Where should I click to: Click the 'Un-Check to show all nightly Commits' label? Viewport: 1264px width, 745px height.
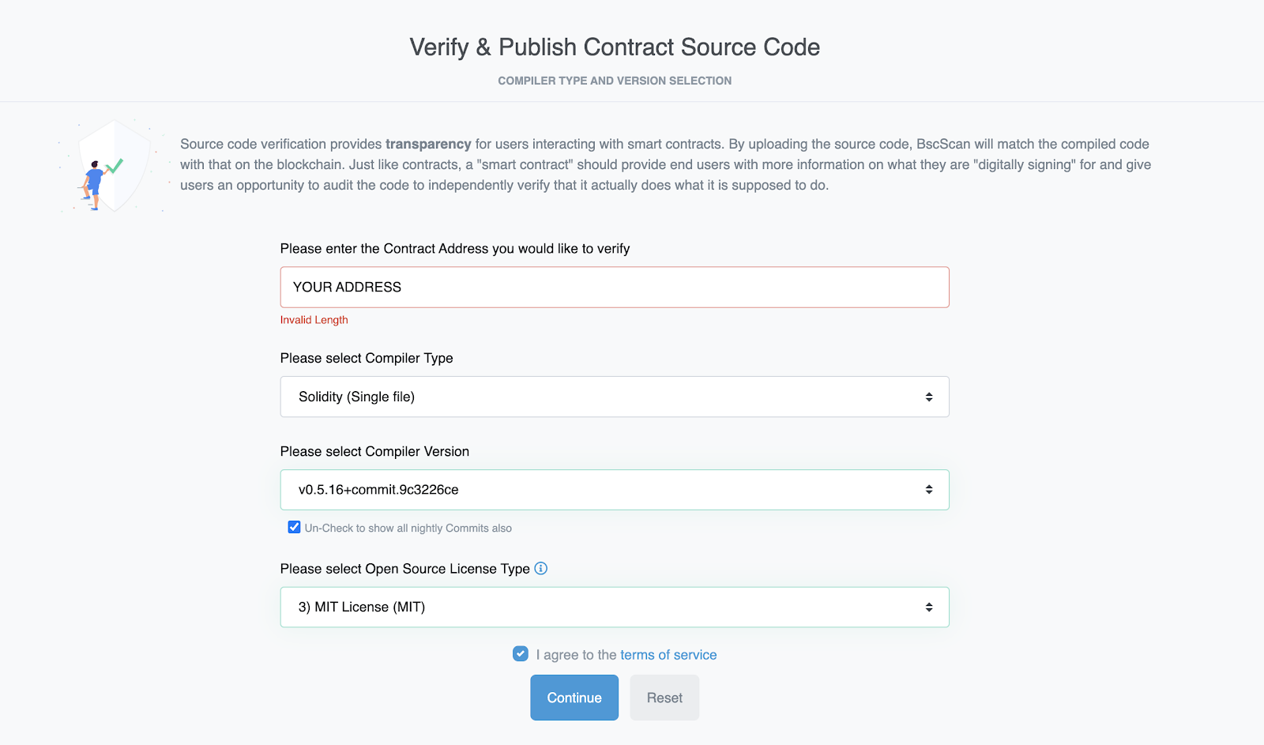(408, 528)
